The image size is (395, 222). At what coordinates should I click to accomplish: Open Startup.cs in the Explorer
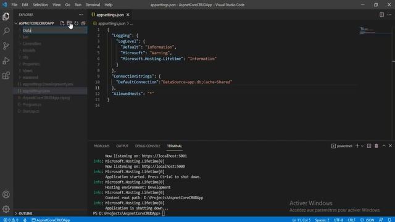pos(31,111)
